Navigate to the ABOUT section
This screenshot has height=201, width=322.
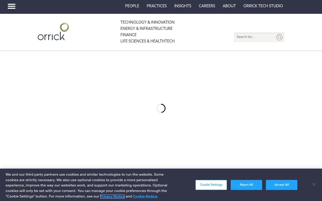click(229, 6)
